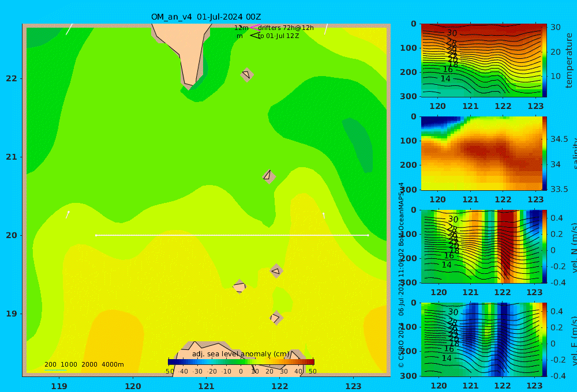The width and height of the screenshot is (577, 392).
Task: Click the longitude label 122 on map axis
Action: [x=280, y=386]
